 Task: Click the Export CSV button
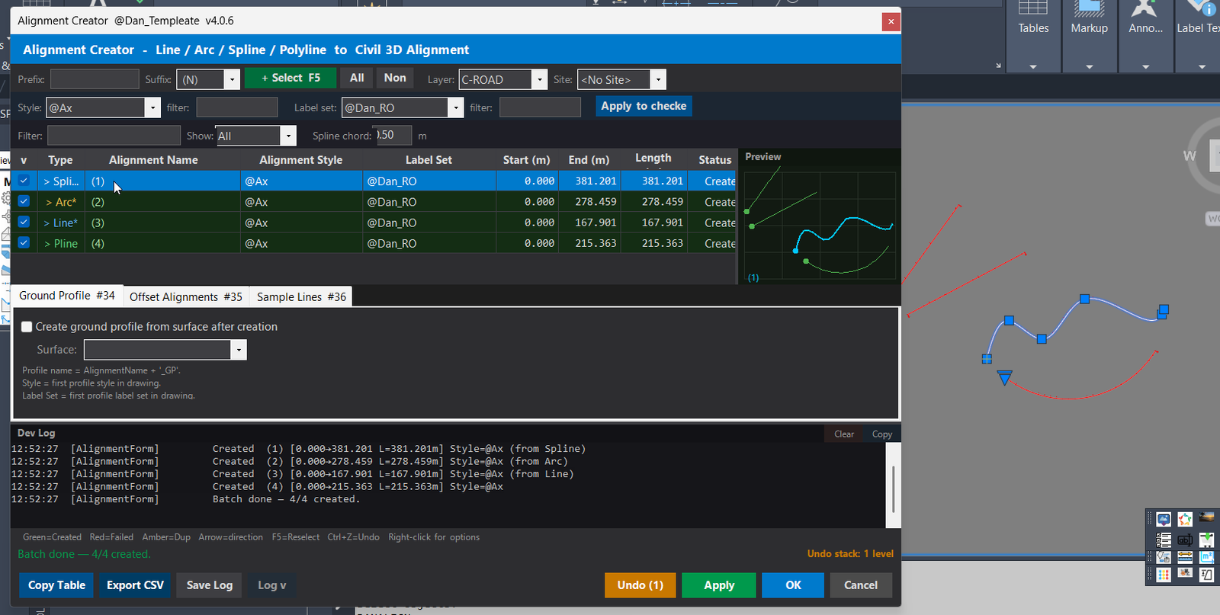click(135, 585)
